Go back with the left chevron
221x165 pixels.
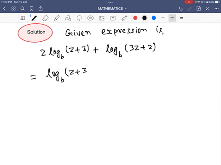coord(5,9)
